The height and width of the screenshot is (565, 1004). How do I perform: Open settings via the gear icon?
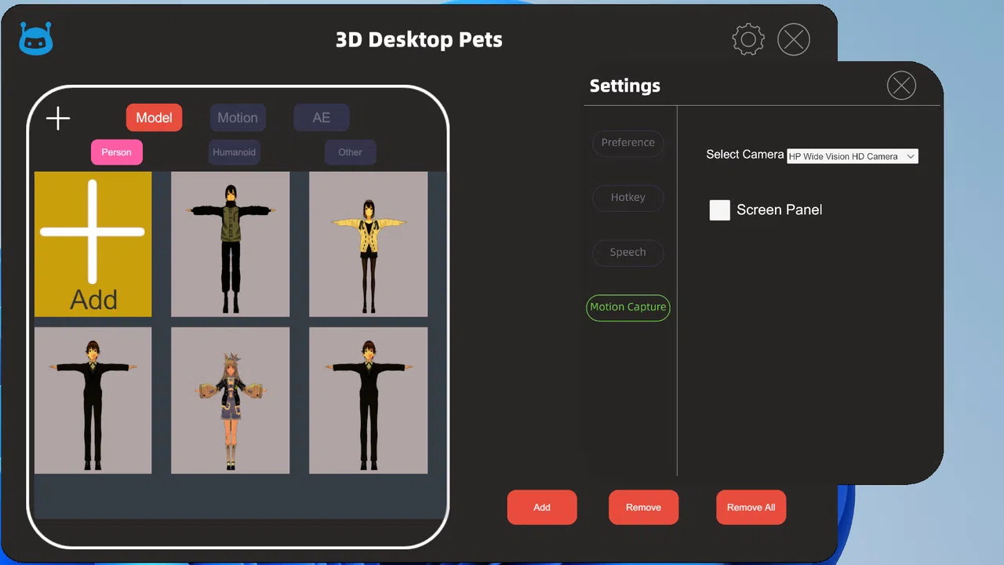(748, 39)
